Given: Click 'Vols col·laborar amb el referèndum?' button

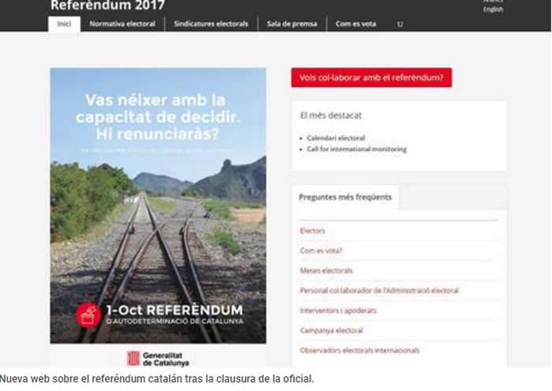Looking at the screenshot, I should tap(371, 77).
